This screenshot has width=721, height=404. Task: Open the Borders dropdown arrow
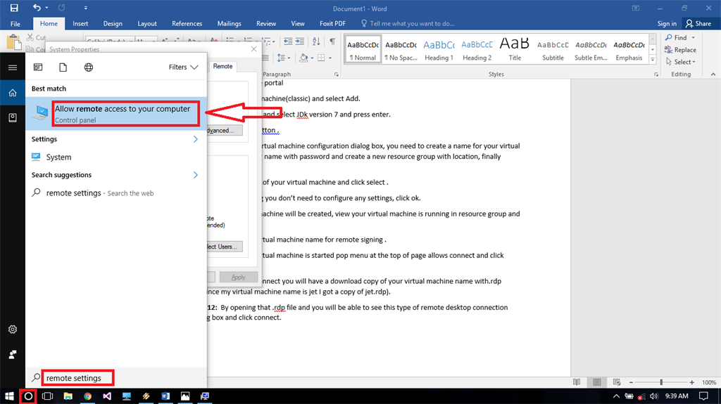point(330,58)
